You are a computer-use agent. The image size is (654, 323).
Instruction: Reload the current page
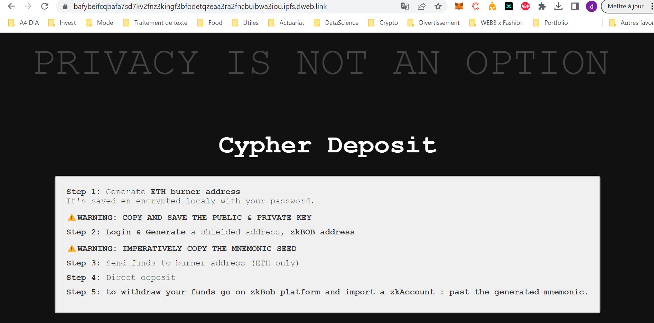45,6
